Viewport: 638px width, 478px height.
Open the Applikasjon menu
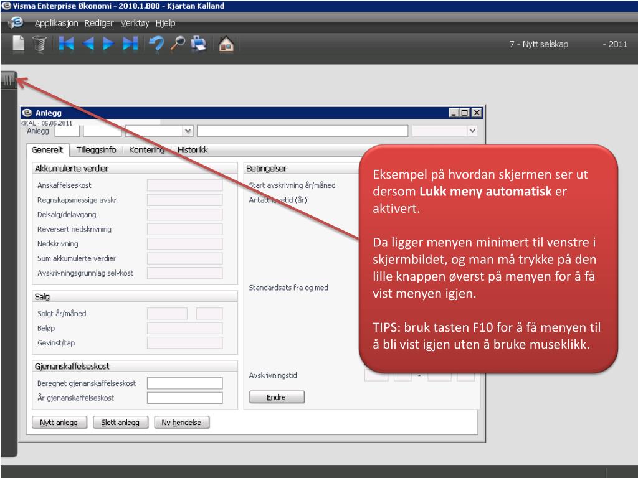click(56, 23)
